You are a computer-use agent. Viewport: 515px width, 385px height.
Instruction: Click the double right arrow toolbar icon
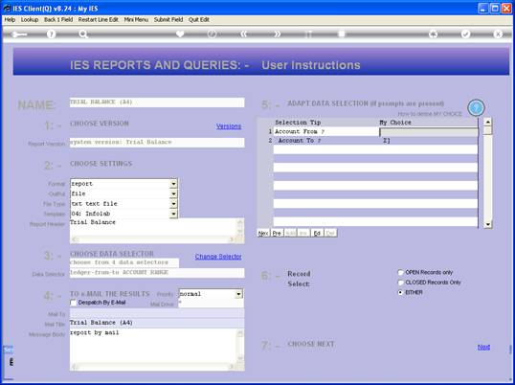[278, 34]
